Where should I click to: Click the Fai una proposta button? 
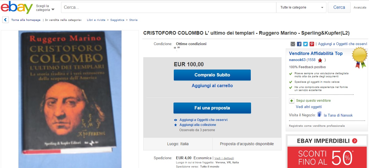(212, 108)
